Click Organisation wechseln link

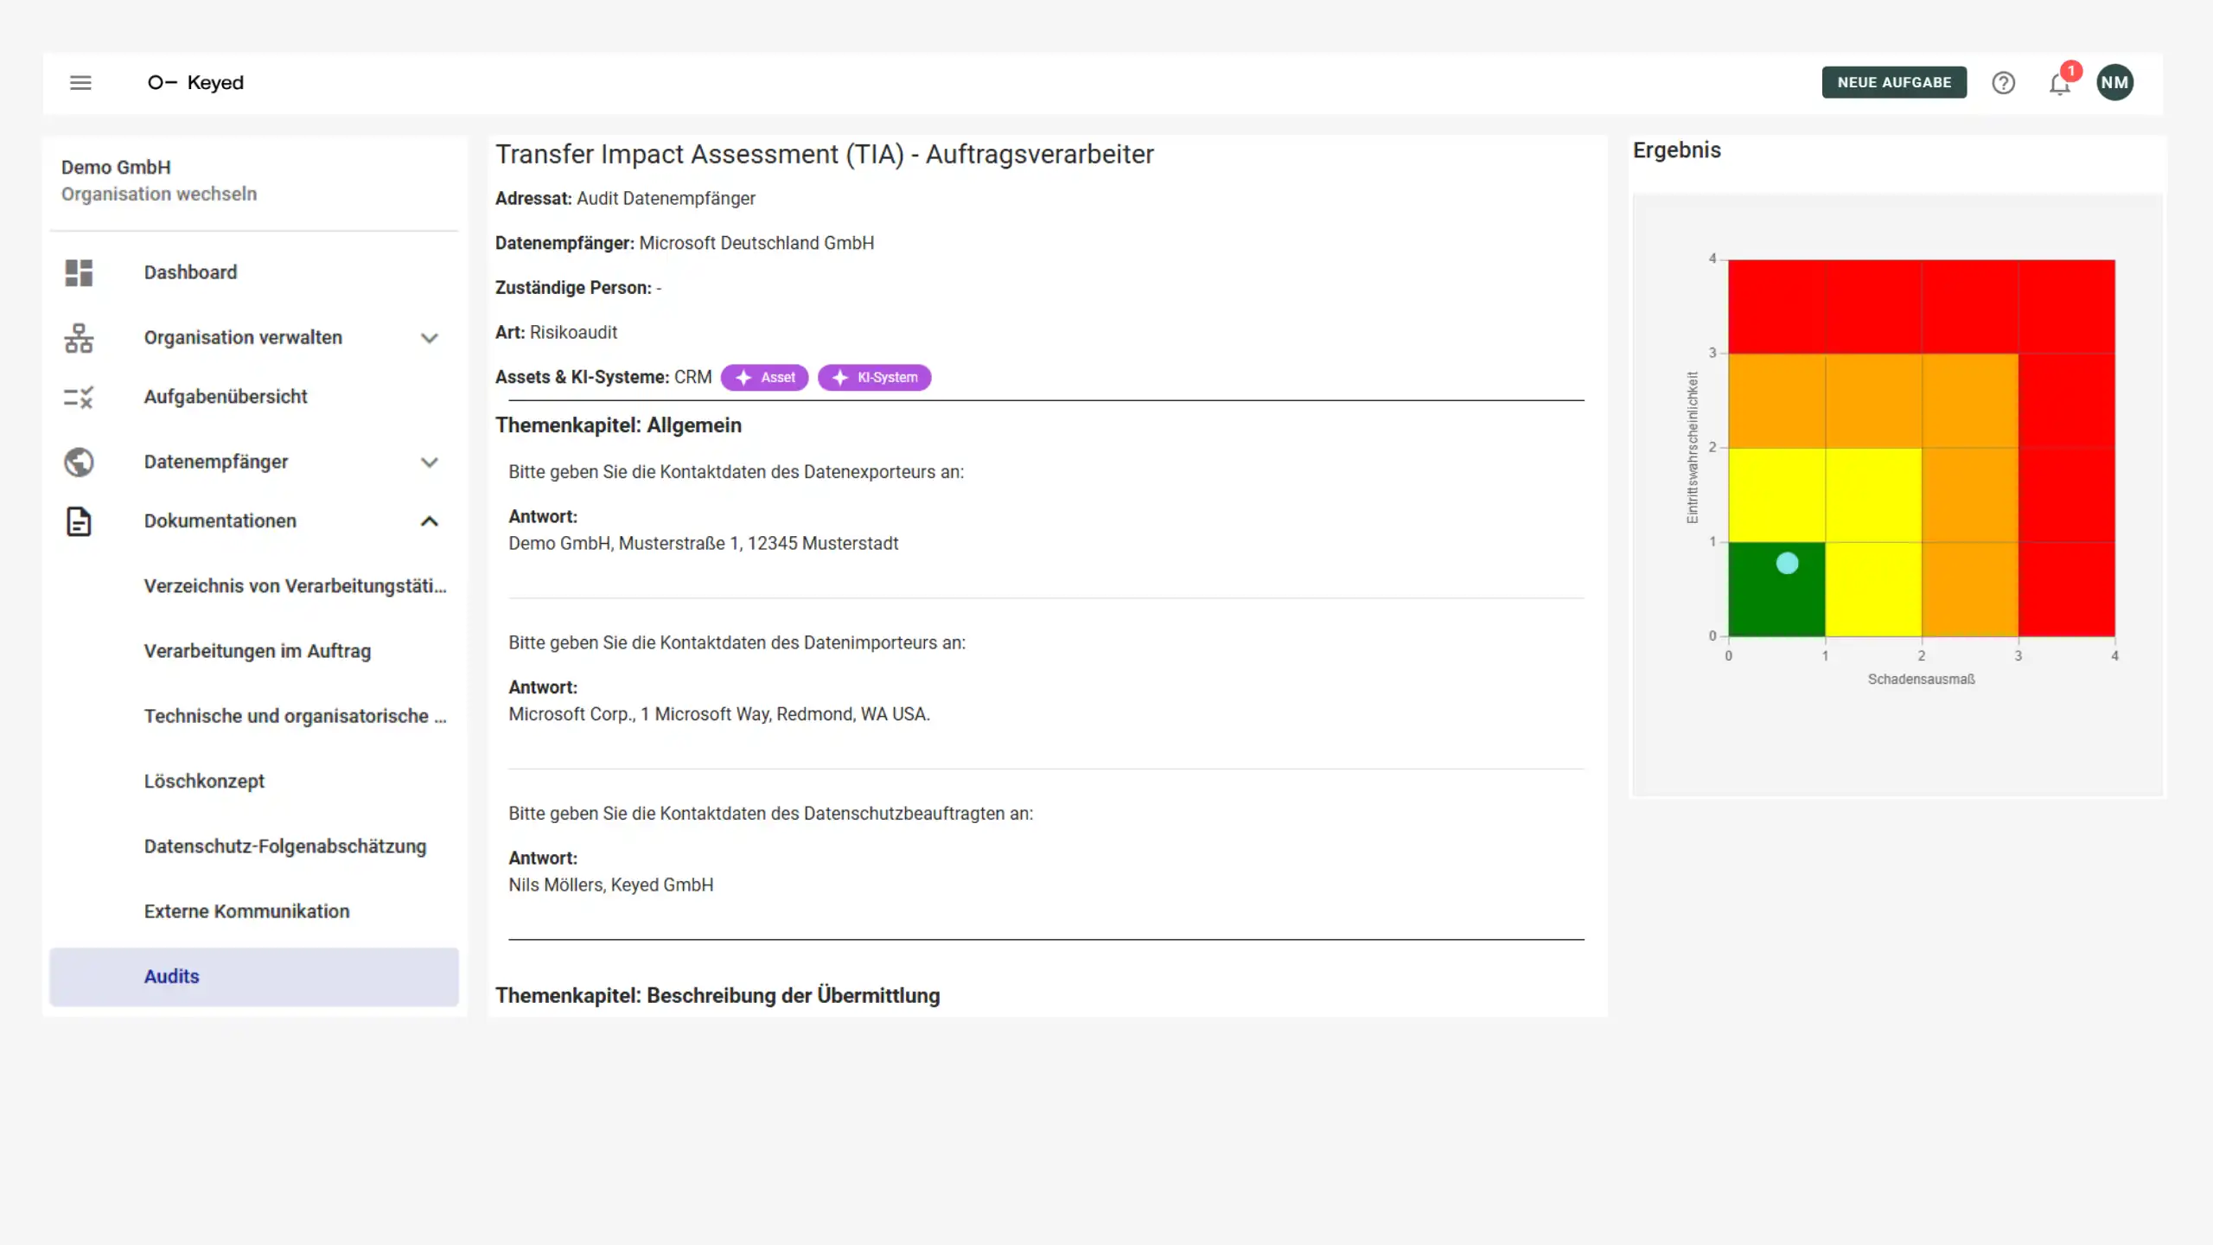[159, 194]
